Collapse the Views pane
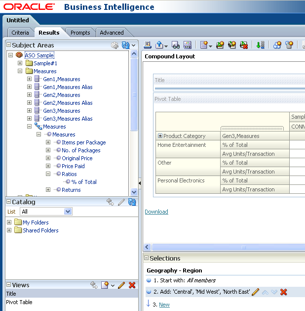305x311 pixels. click(x=8, y=285)
